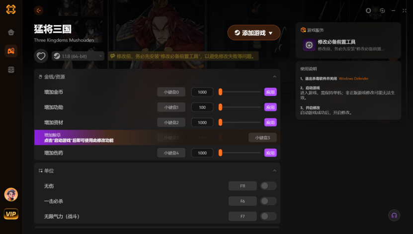The width and height of the screenshot is (413, 234).
Task: Open the headset customer support icon
Action: [394, 216]
